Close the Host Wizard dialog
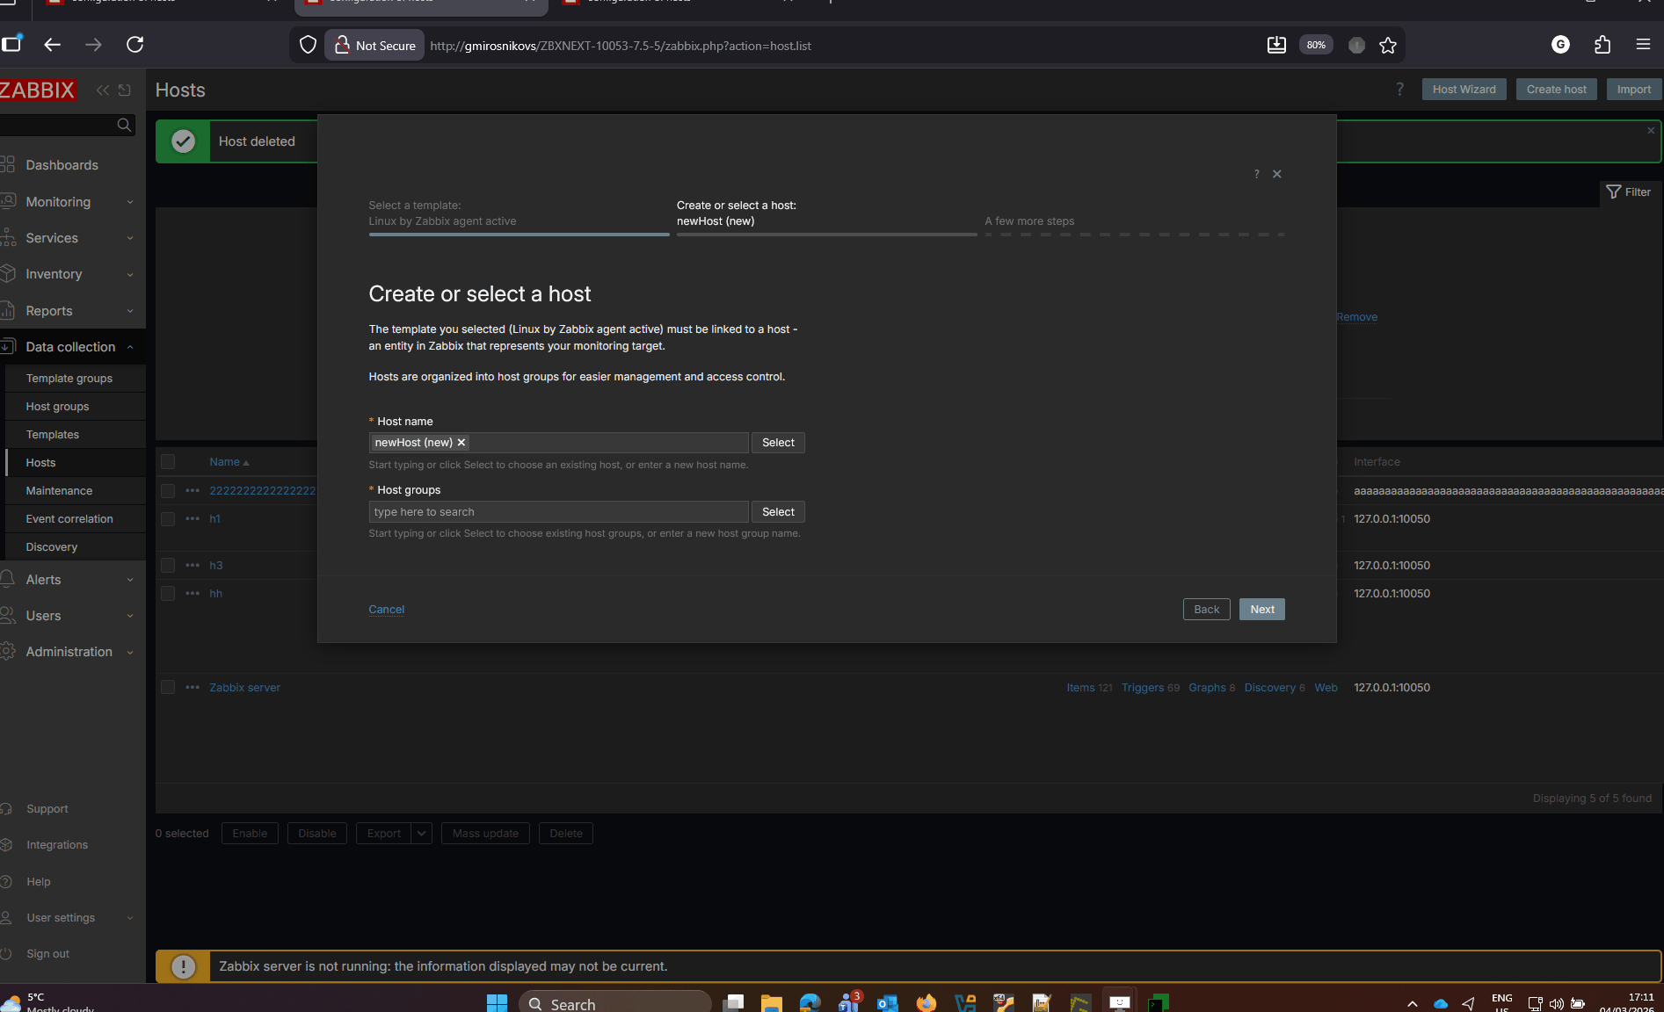Image resolution: width=1664 pixels, height=1012 pixels. coord(1277,174)
